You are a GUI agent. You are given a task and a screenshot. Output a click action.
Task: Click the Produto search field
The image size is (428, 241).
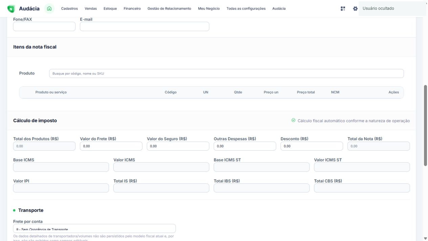[226, 73]
